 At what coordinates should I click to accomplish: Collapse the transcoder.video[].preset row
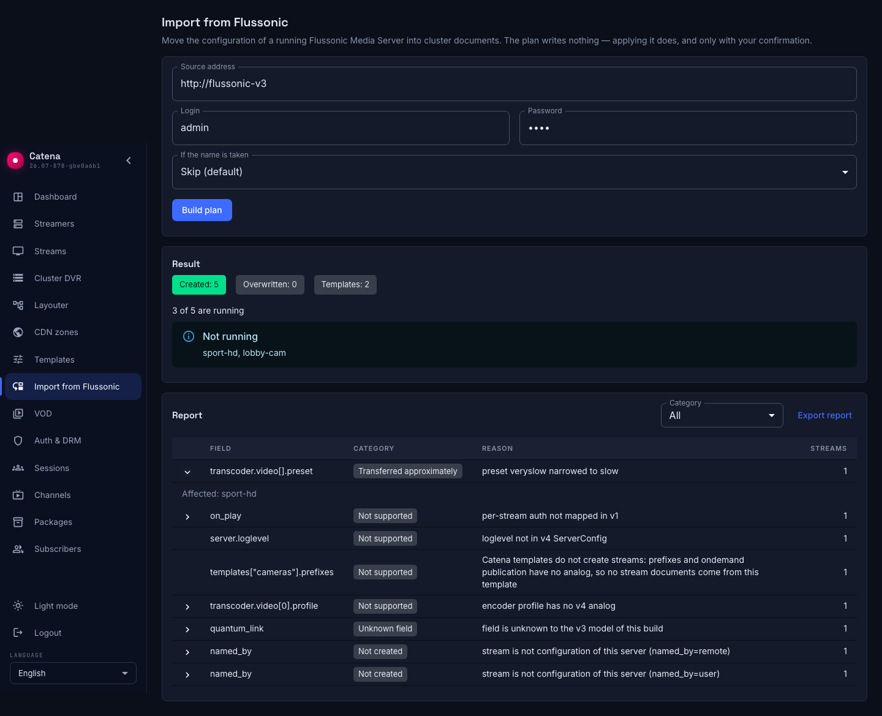pyautogui.click(x=187, y=472)
